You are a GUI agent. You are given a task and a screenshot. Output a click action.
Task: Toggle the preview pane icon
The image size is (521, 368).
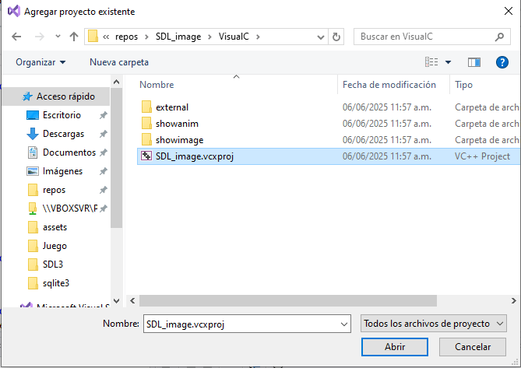[x=473, y=61]
